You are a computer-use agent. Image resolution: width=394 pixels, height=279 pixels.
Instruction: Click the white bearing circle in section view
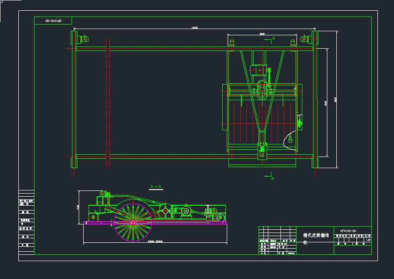click(165, 211)
